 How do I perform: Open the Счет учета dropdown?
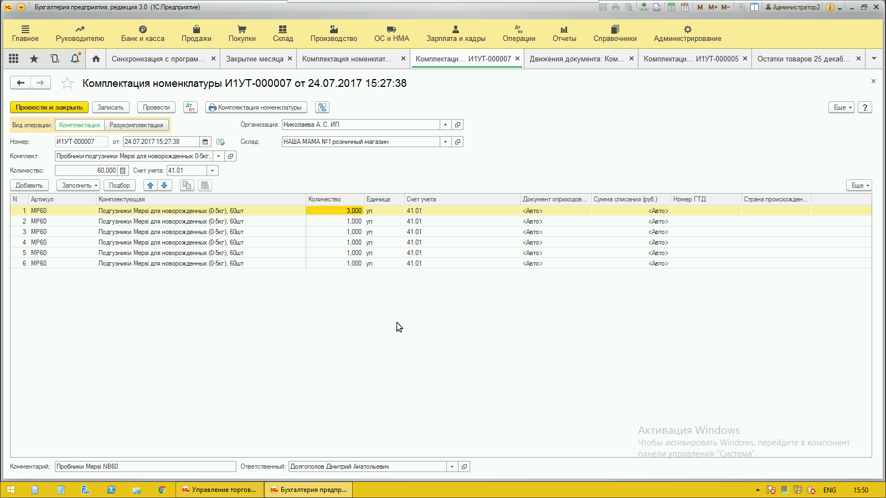pos(212,170)
